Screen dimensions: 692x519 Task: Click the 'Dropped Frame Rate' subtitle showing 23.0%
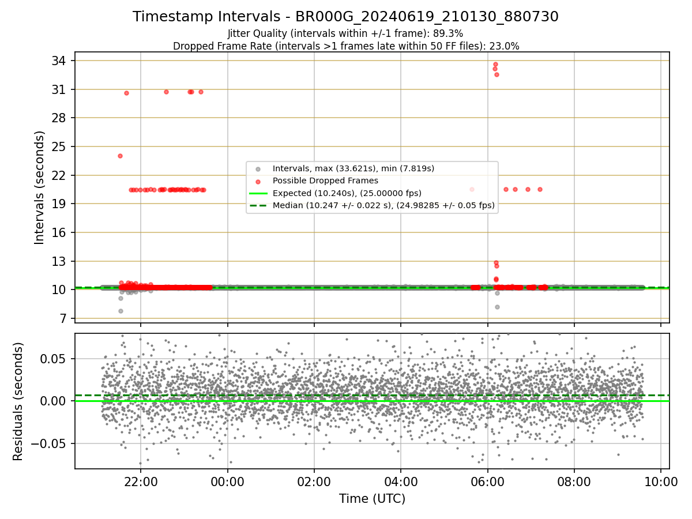346,46
